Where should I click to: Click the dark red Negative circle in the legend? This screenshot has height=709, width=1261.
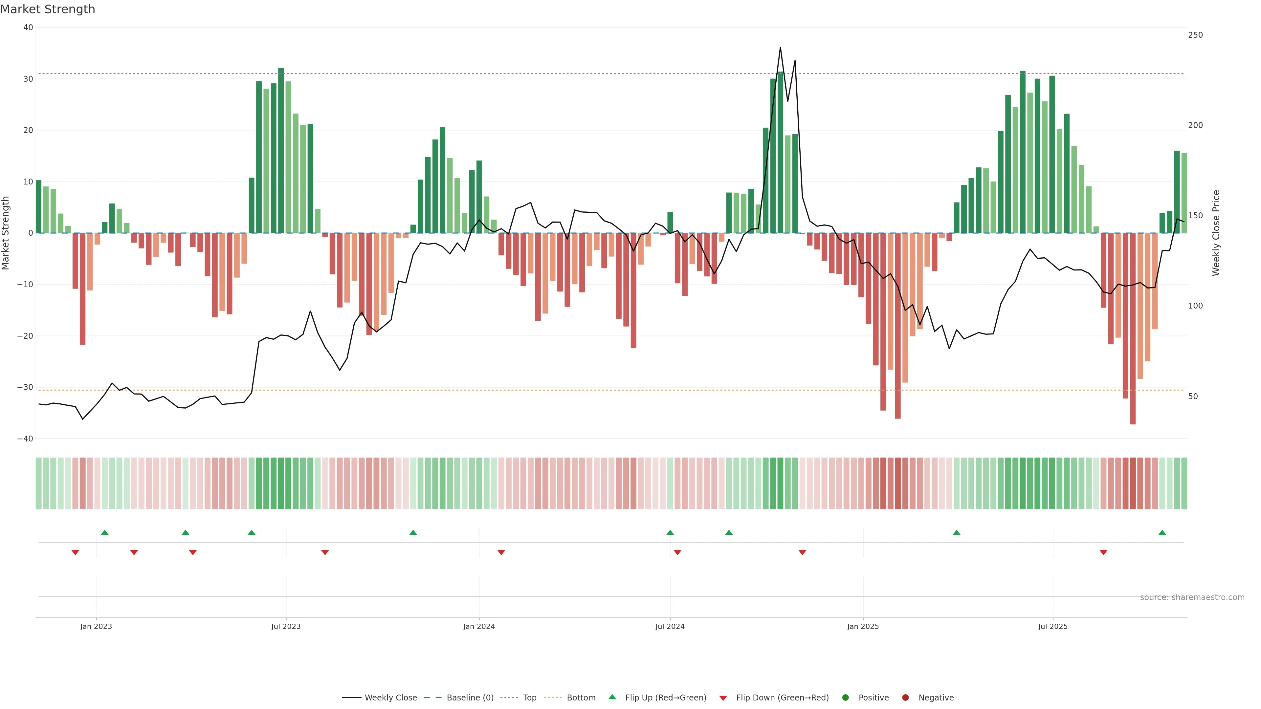(905, 698)
